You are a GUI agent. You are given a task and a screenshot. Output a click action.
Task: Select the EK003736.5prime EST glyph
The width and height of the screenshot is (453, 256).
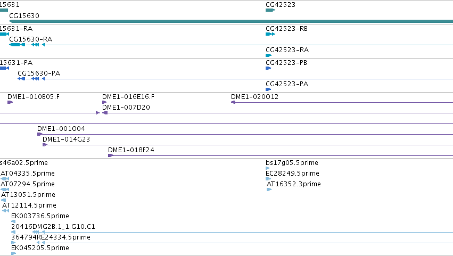[x=13, y=221]
